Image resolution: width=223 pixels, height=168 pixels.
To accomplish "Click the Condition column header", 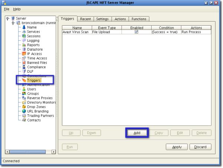I will pyautogui.click(x=167, y=28).
